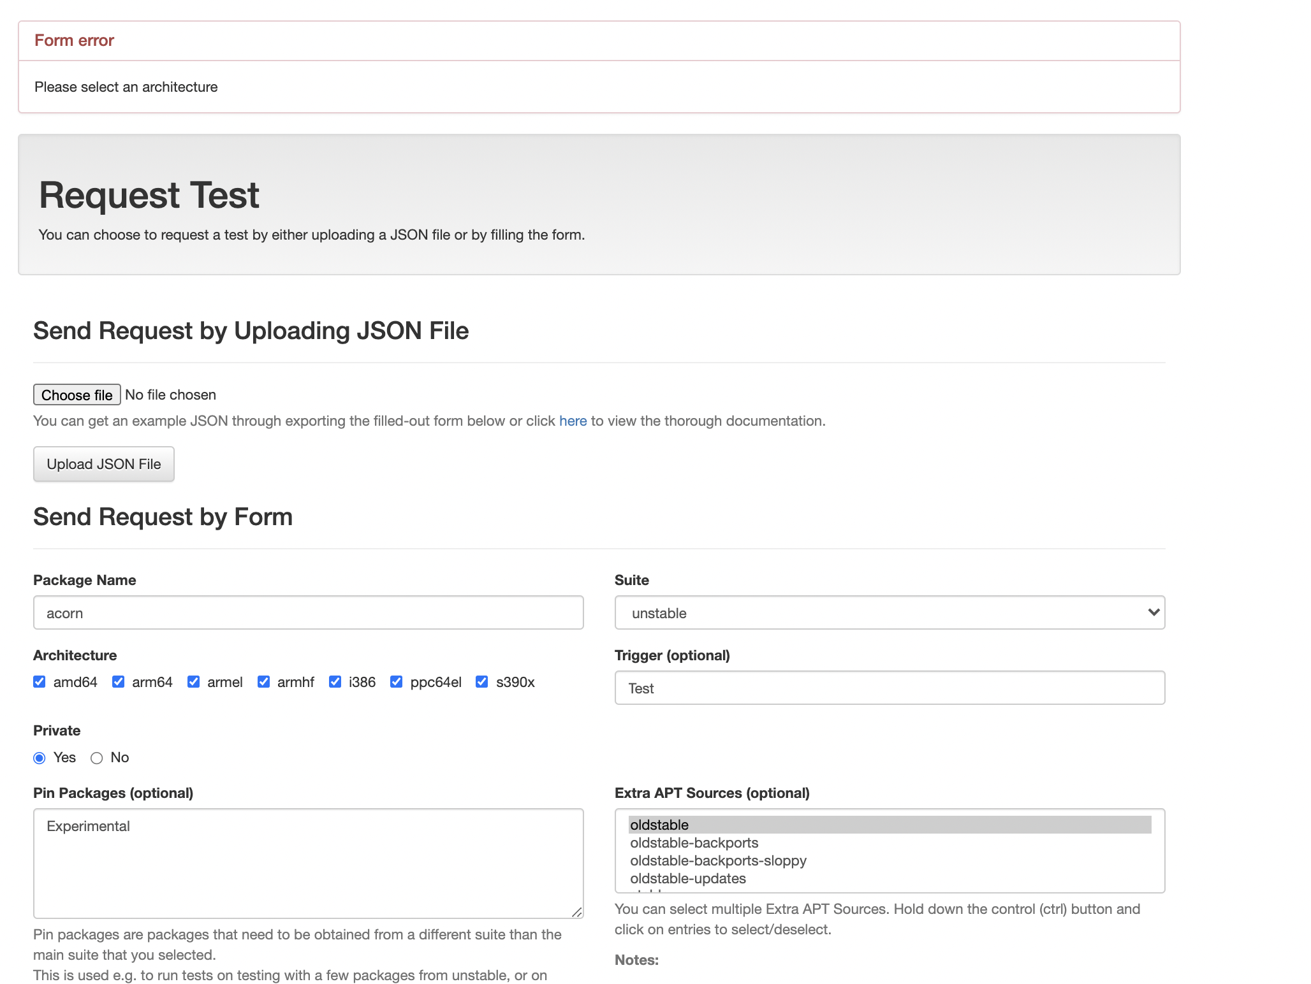Click into the Package Name field
The image size is (1311, 984).
[x=308, y=612]
